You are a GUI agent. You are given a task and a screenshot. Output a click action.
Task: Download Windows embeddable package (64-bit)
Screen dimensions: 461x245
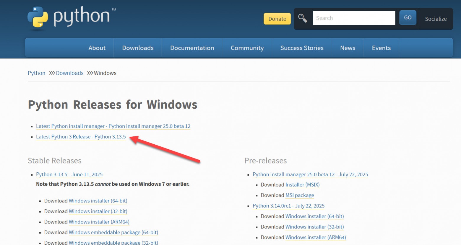[x=113, y=233]
